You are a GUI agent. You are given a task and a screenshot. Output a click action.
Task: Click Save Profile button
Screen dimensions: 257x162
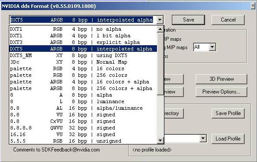228,113
